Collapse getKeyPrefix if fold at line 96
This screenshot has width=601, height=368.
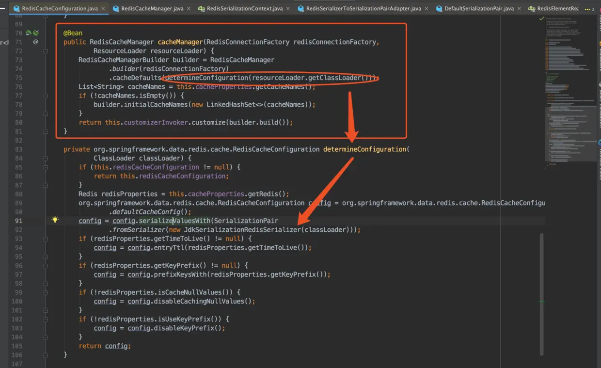46,266
